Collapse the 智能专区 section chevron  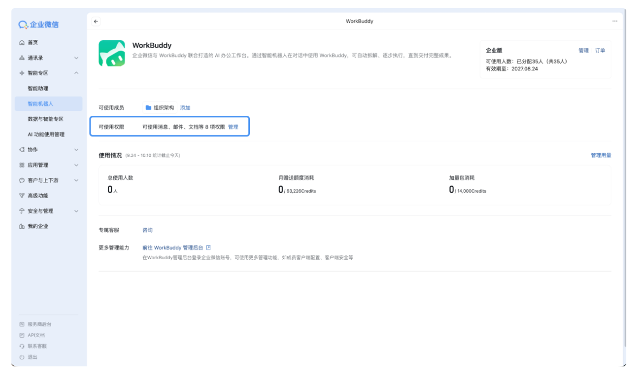(x=76, y=73)
